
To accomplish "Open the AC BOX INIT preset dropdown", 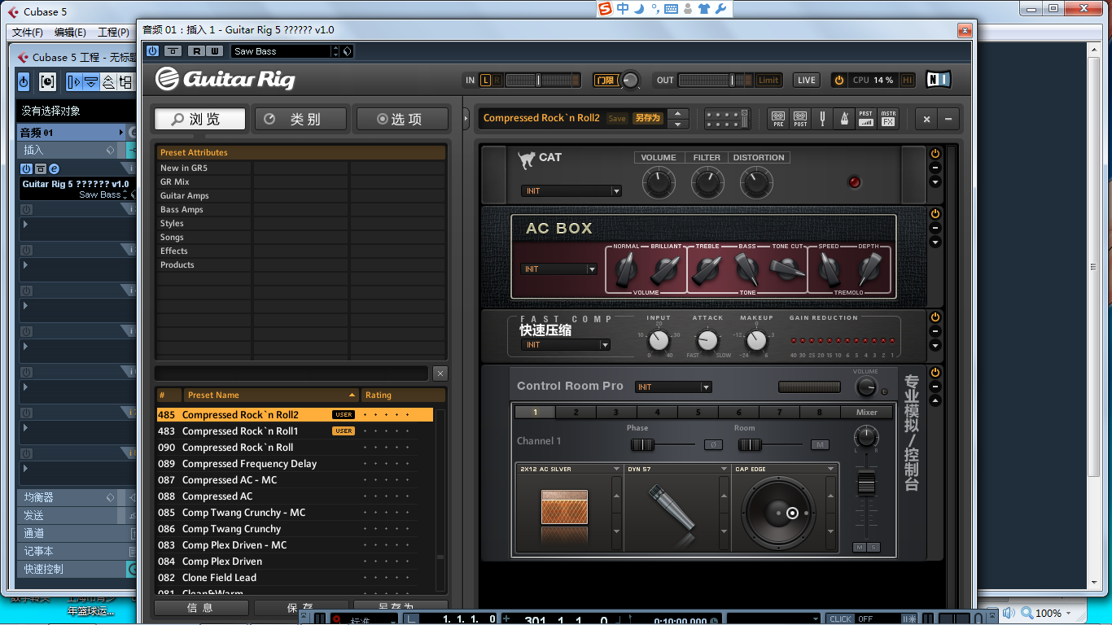I will tap(559, 269).
